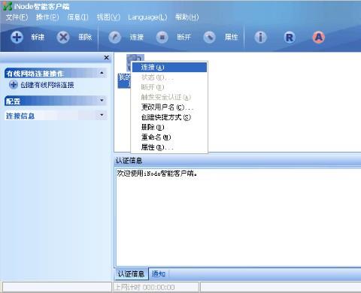Click the 断开 toolbar label
The image size is (361, 293).
click(x=184, y=38)
